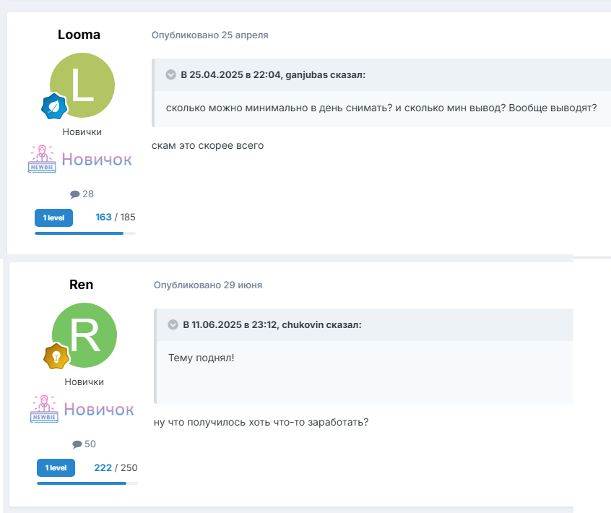
Task: Click Looma's Newbie group icon
Action: click(42, 159)
